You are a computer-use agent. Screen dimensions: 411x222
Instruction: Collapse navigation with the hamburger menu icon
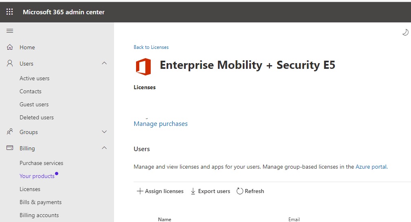point(10,31)
